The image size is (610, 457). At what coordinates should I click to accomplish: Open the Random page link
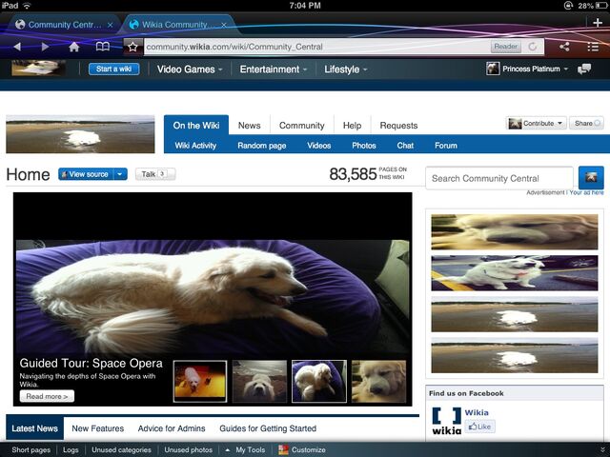click(x=262, y=146)
